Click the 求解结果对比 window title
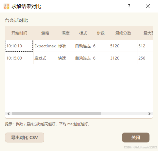Image resolution: width=158 pixels, height=151 pixels. pos(26,7)
